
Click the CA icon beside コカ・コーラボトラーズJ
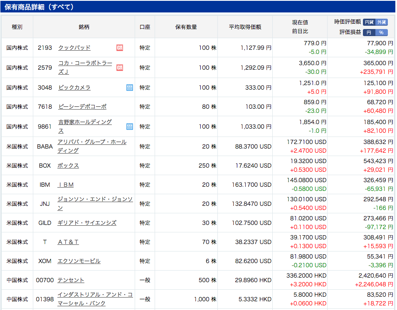(120, 68)
